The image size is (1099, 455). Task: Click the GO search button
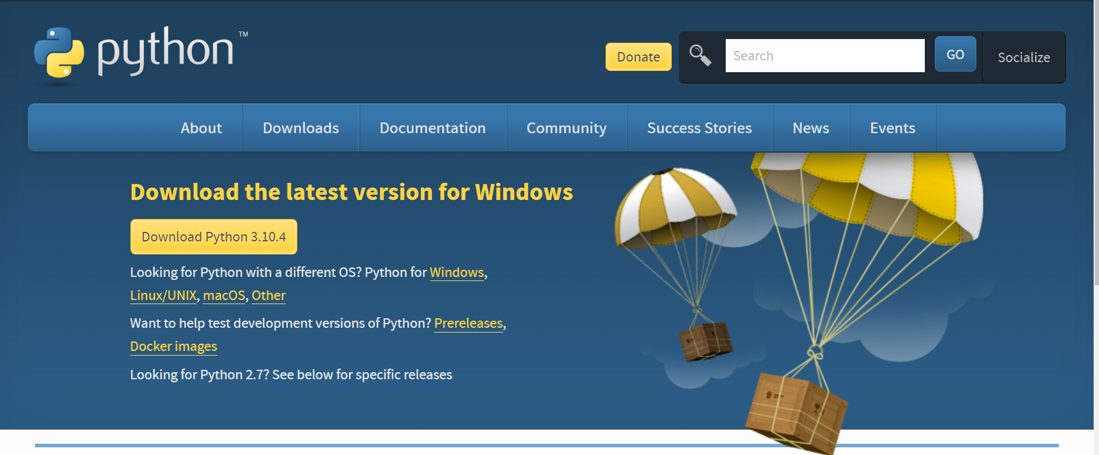pyautogui.click(x=955, y=54)
